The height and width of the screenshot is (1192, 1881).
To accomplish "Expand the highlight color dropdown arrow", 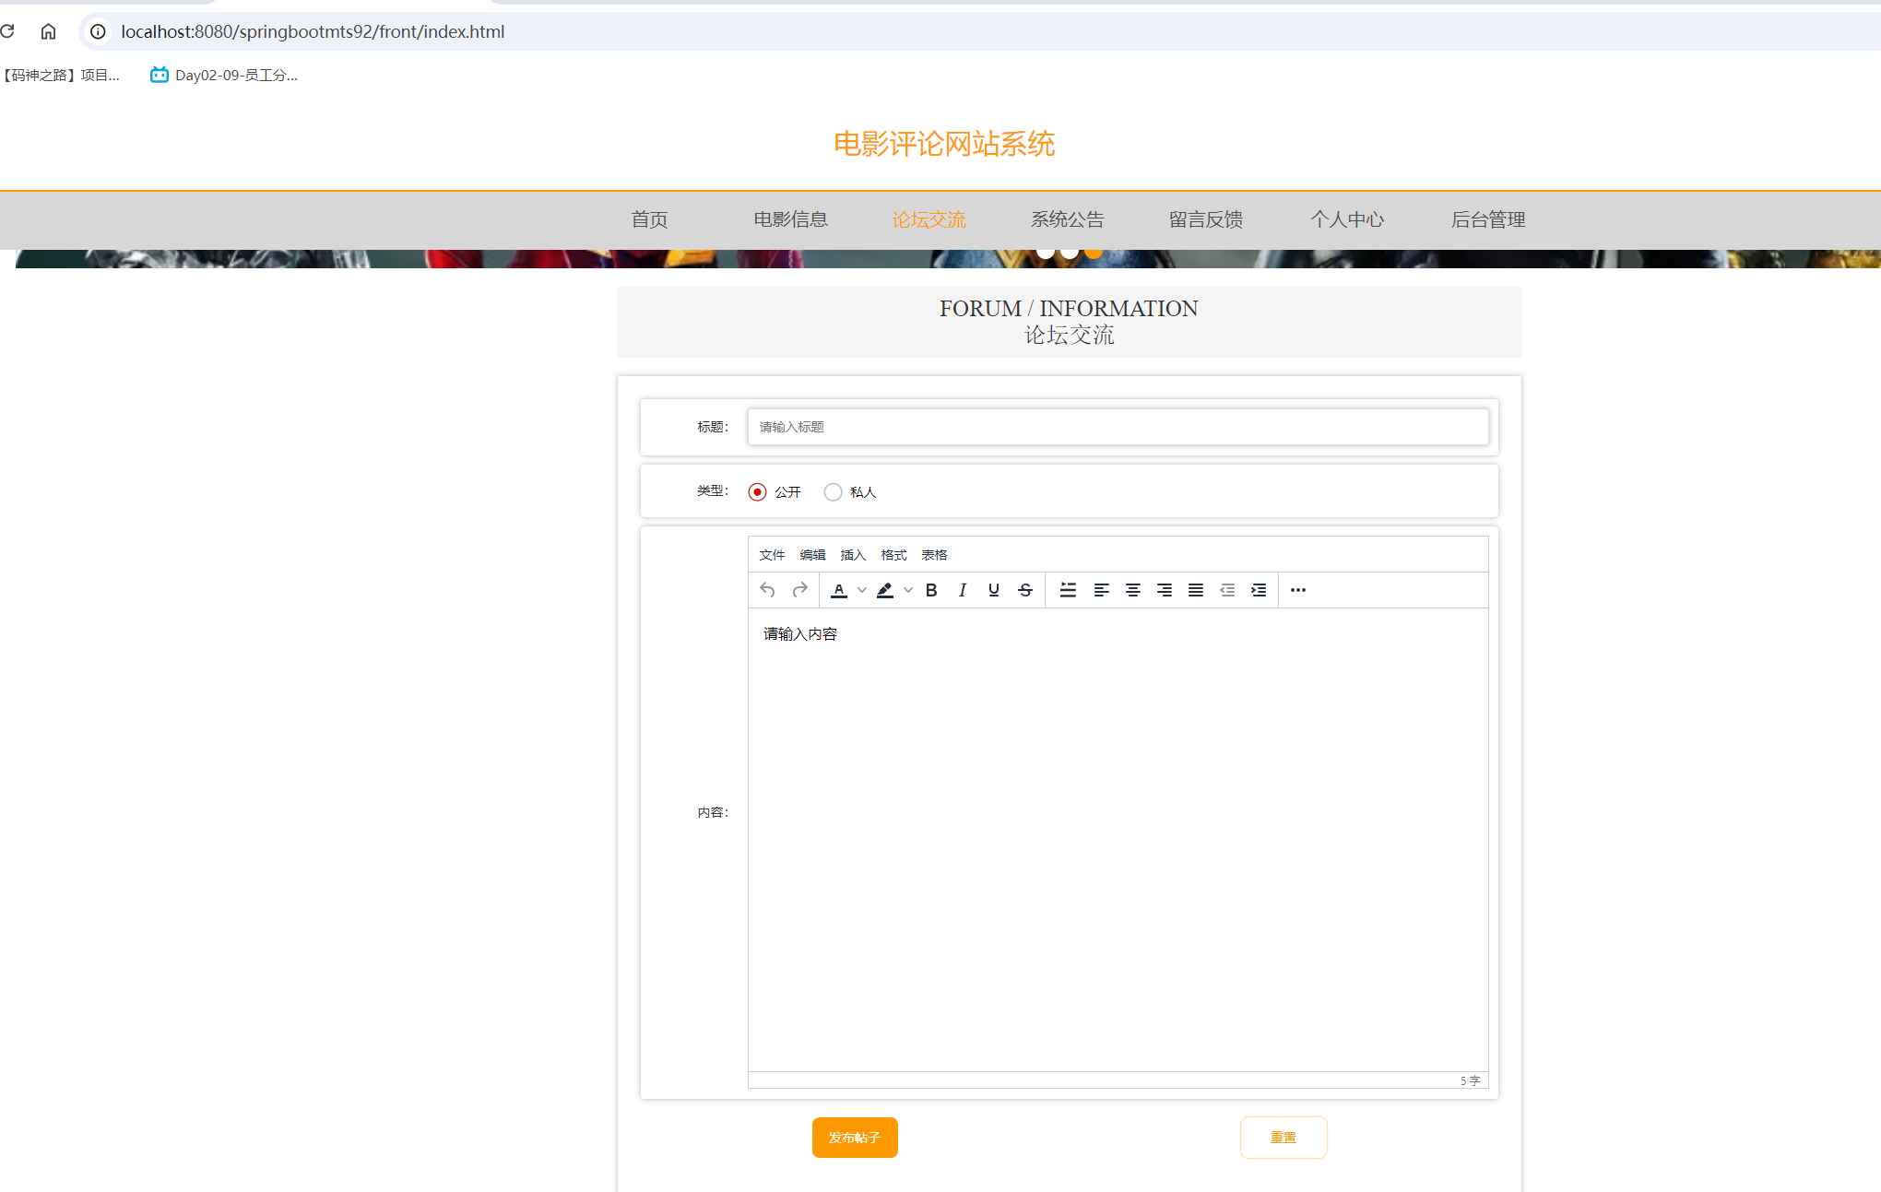I will tap(908, 590).
